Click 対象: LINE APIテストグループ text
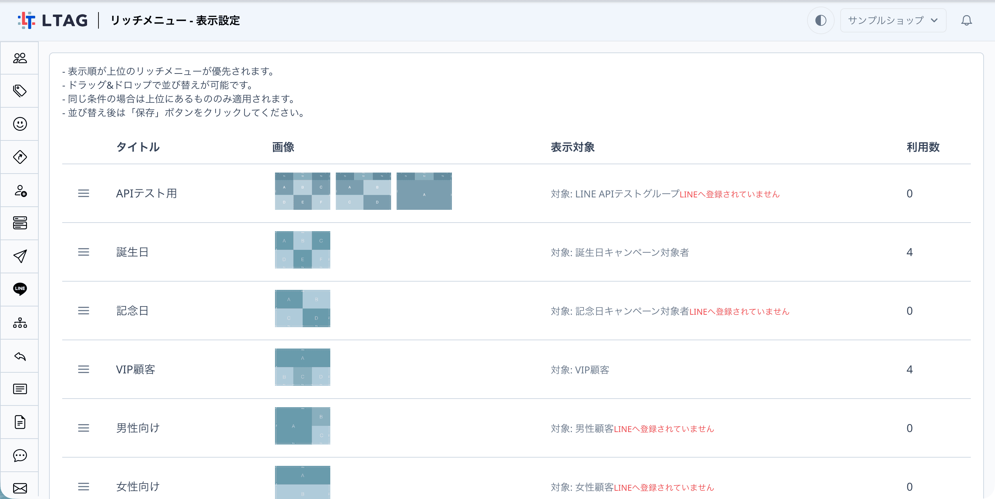The height and width of the screenshot is (499, 995). (615, 194)
